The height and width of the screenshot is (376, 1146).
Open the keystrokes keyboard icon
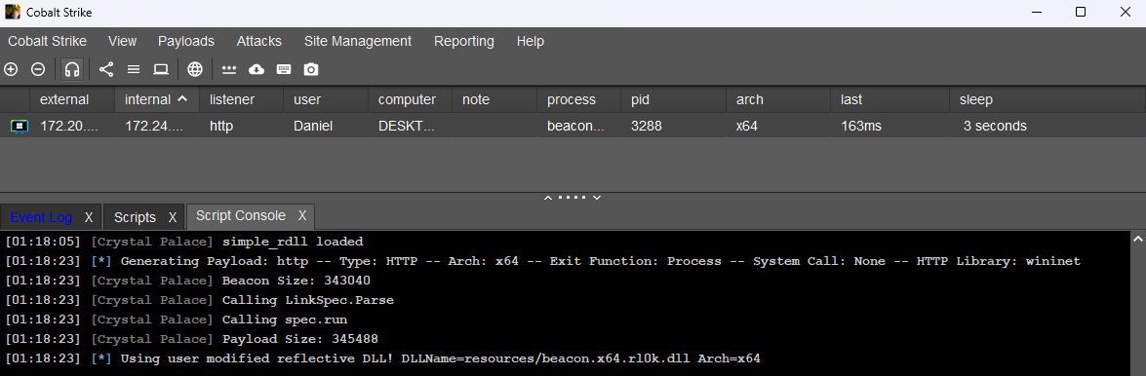coord(284,69)
